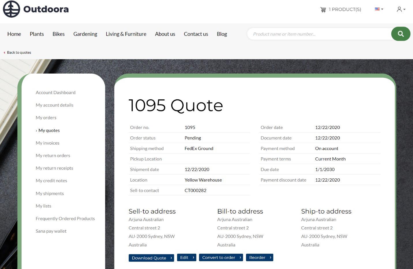
Task: Click the Edit quote button
Action: point(187,257)
